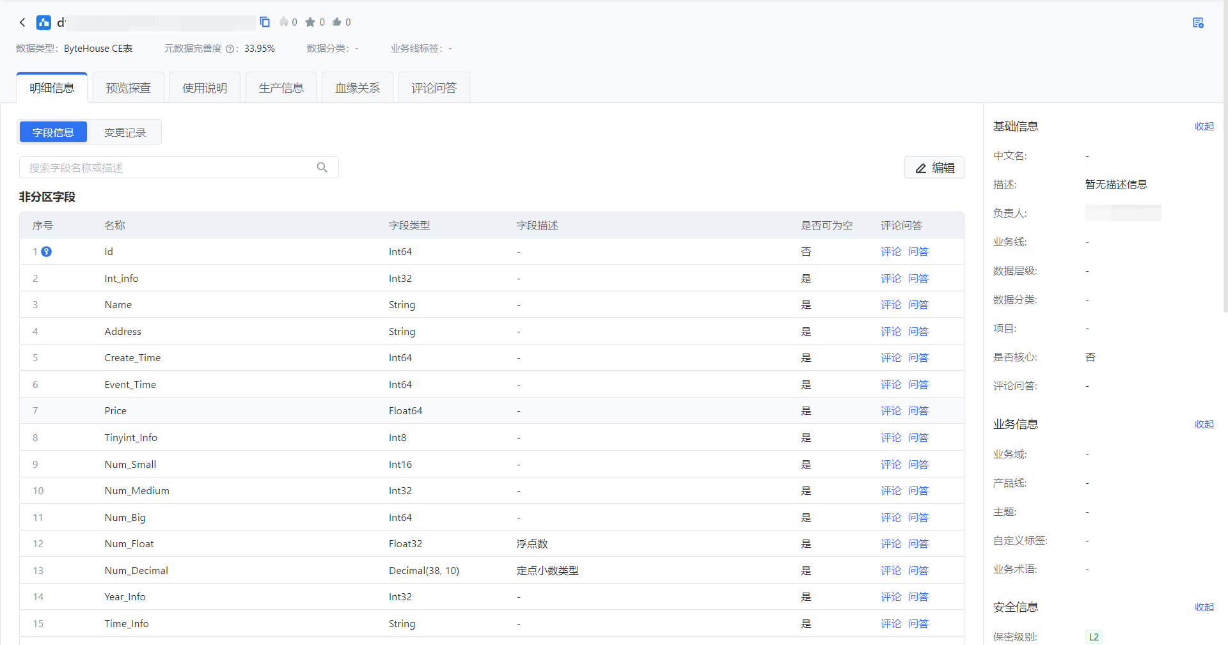Switch to the 生产信息 tab
The height and width of the screenshot is (645, 1228).
point(281,88)
